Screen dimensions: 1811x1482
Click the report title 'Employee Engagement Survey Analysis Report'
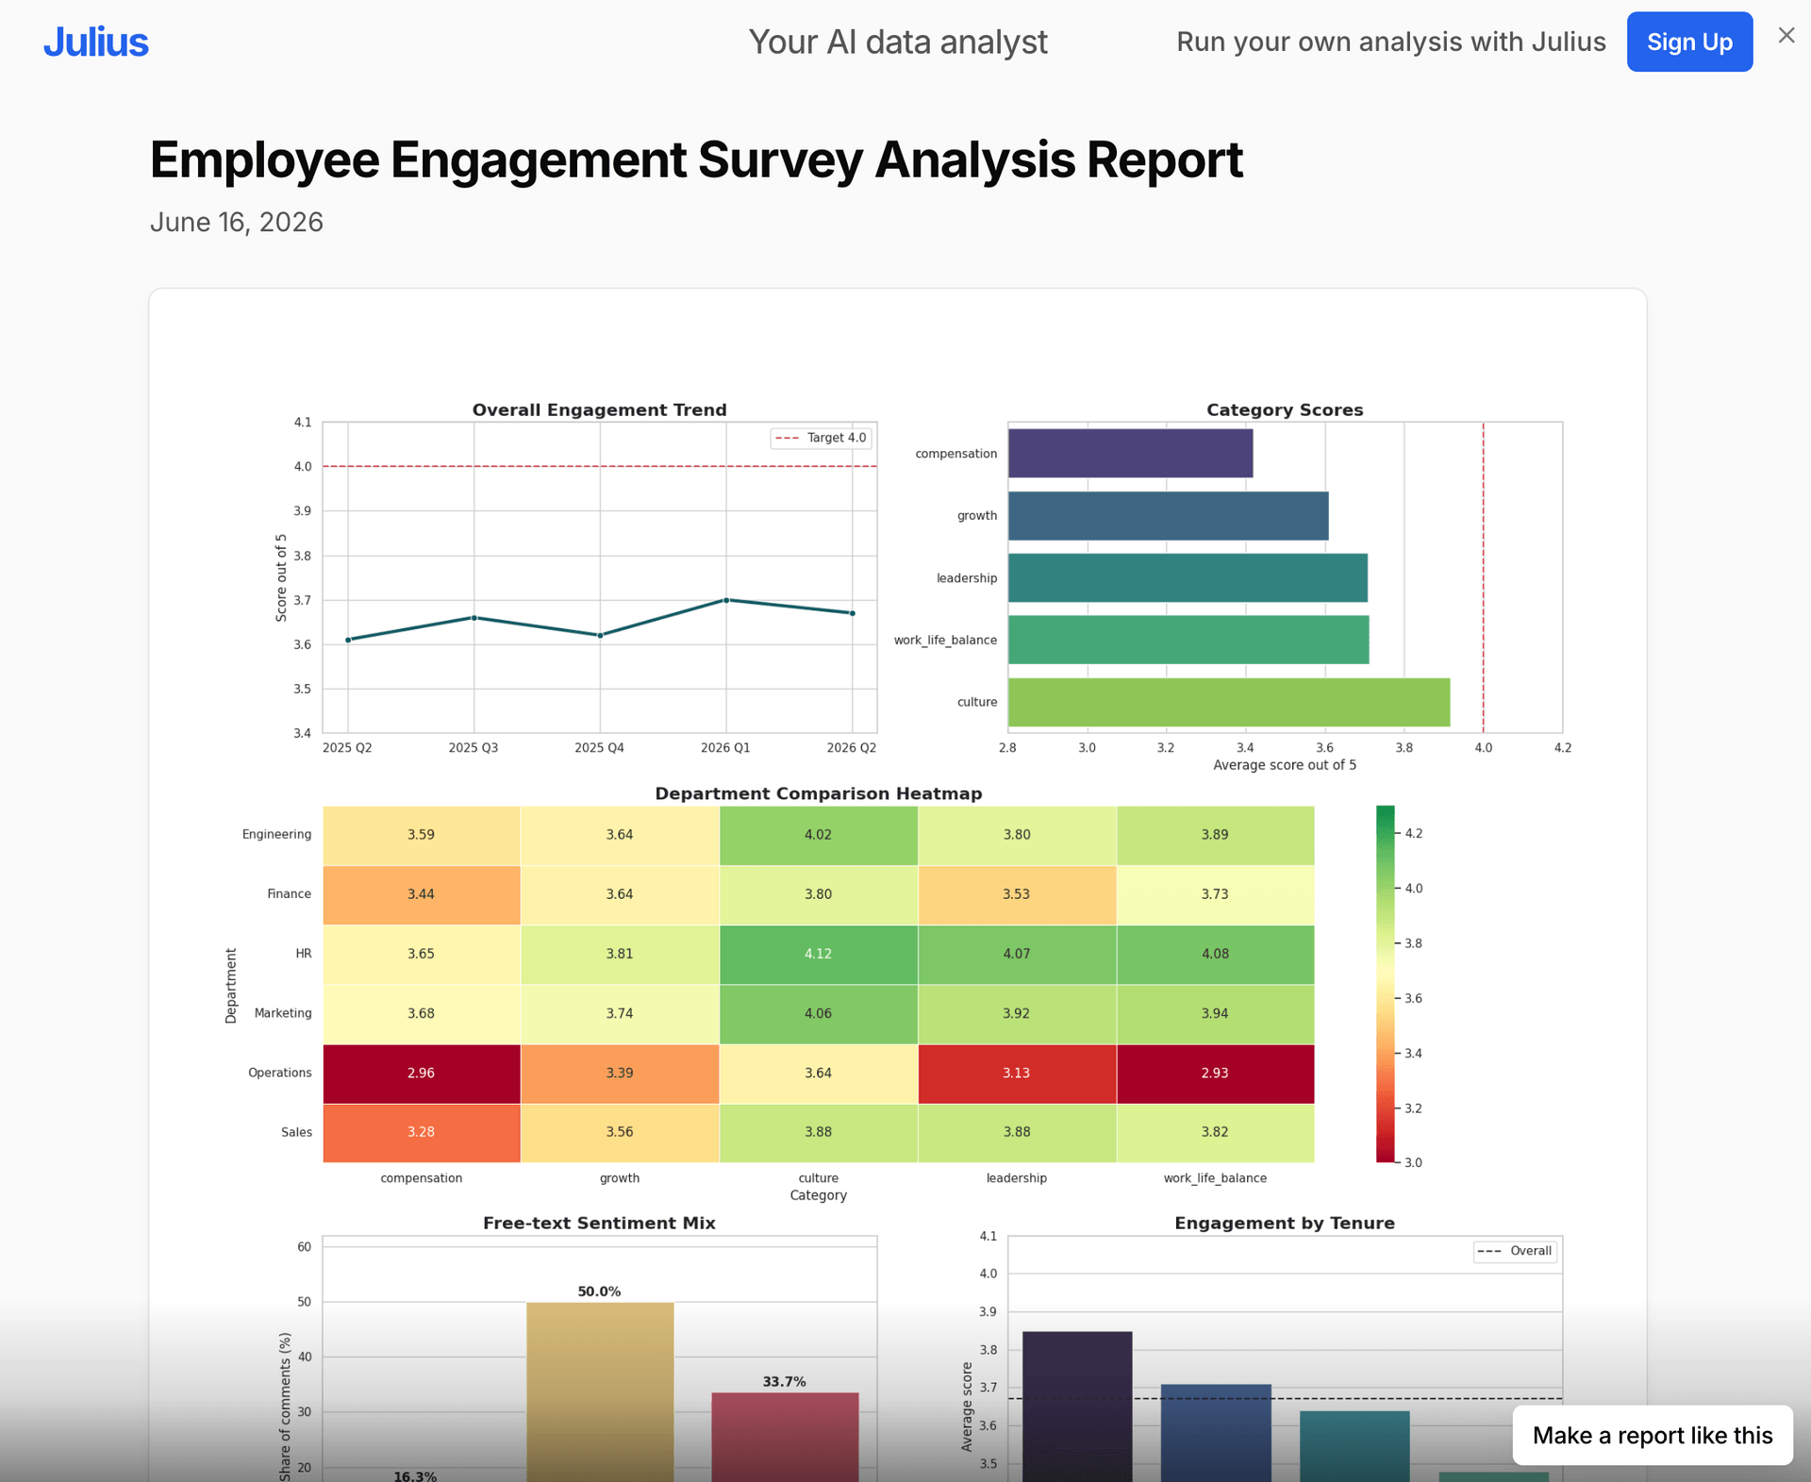(x=696, y=159)
